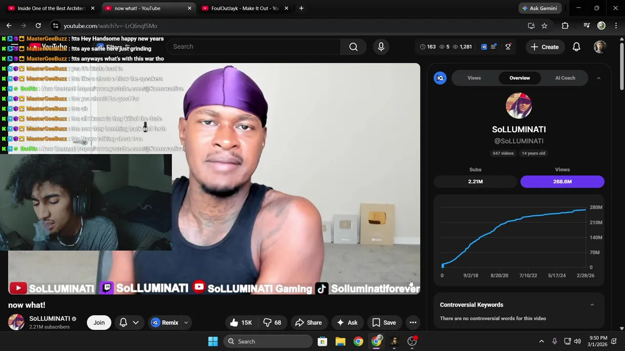The width and height of the screenshot is (625, 351).
Task: Select the Views stat pill 268.6M
Action: point(562,181)
